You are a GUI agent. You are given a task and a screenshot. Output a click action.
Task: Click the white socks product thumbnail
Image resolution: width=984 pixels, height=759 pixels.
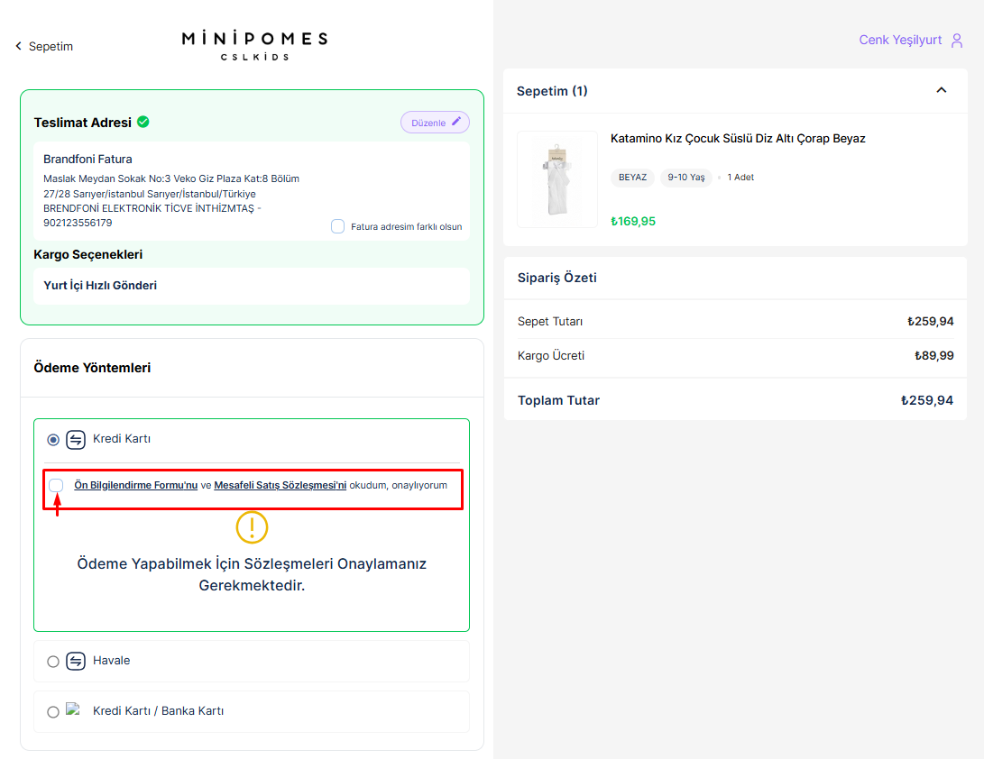[x=556, y=179]
